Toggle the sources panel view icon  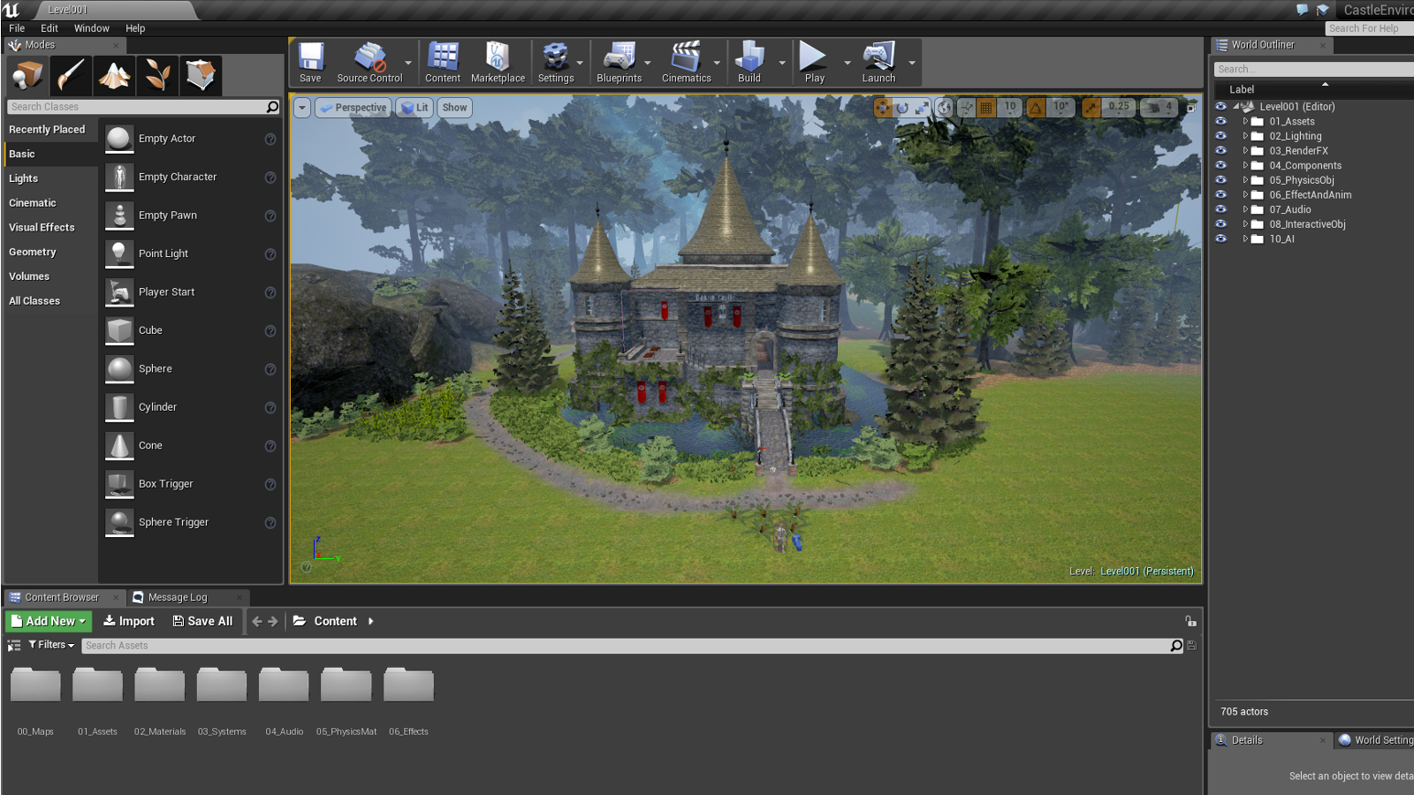click(14, 646)
